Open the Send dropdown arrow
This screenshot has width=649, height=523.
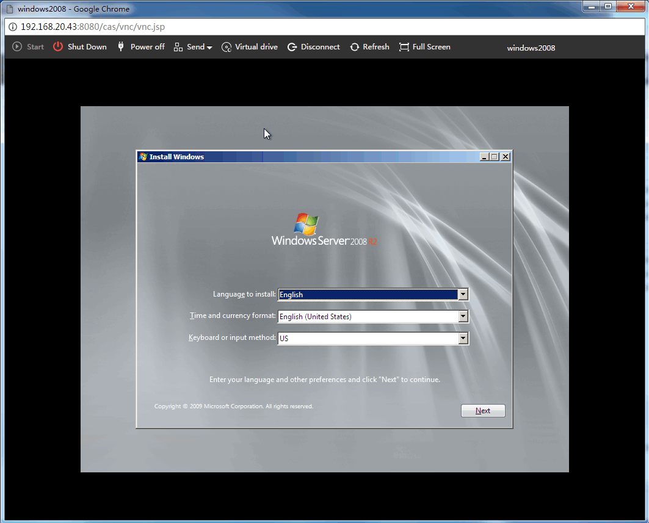tap(209, 48)
